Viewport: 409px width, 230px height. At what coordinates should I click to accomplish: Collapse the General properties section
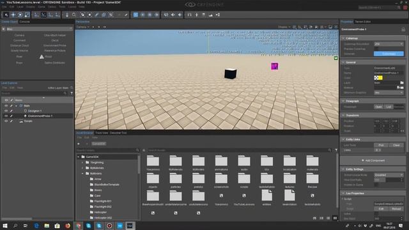[x=343, y=63]
